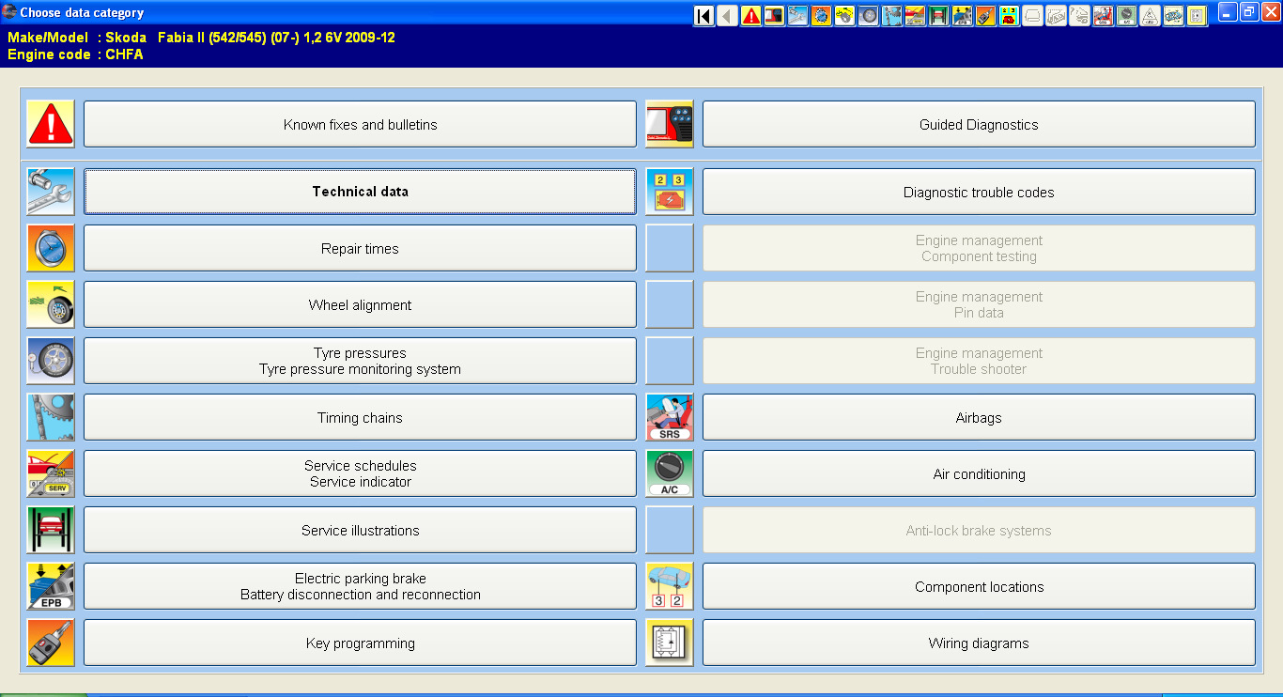Open Tyre pressures monitoring system button
1283x697 pixels.
pyautogui.click(x=360, y=361)
